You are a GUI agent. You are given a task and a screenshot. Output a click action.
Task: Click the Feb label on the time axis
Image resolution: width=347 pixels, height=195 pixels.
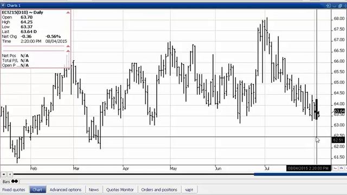pos(34,168)
